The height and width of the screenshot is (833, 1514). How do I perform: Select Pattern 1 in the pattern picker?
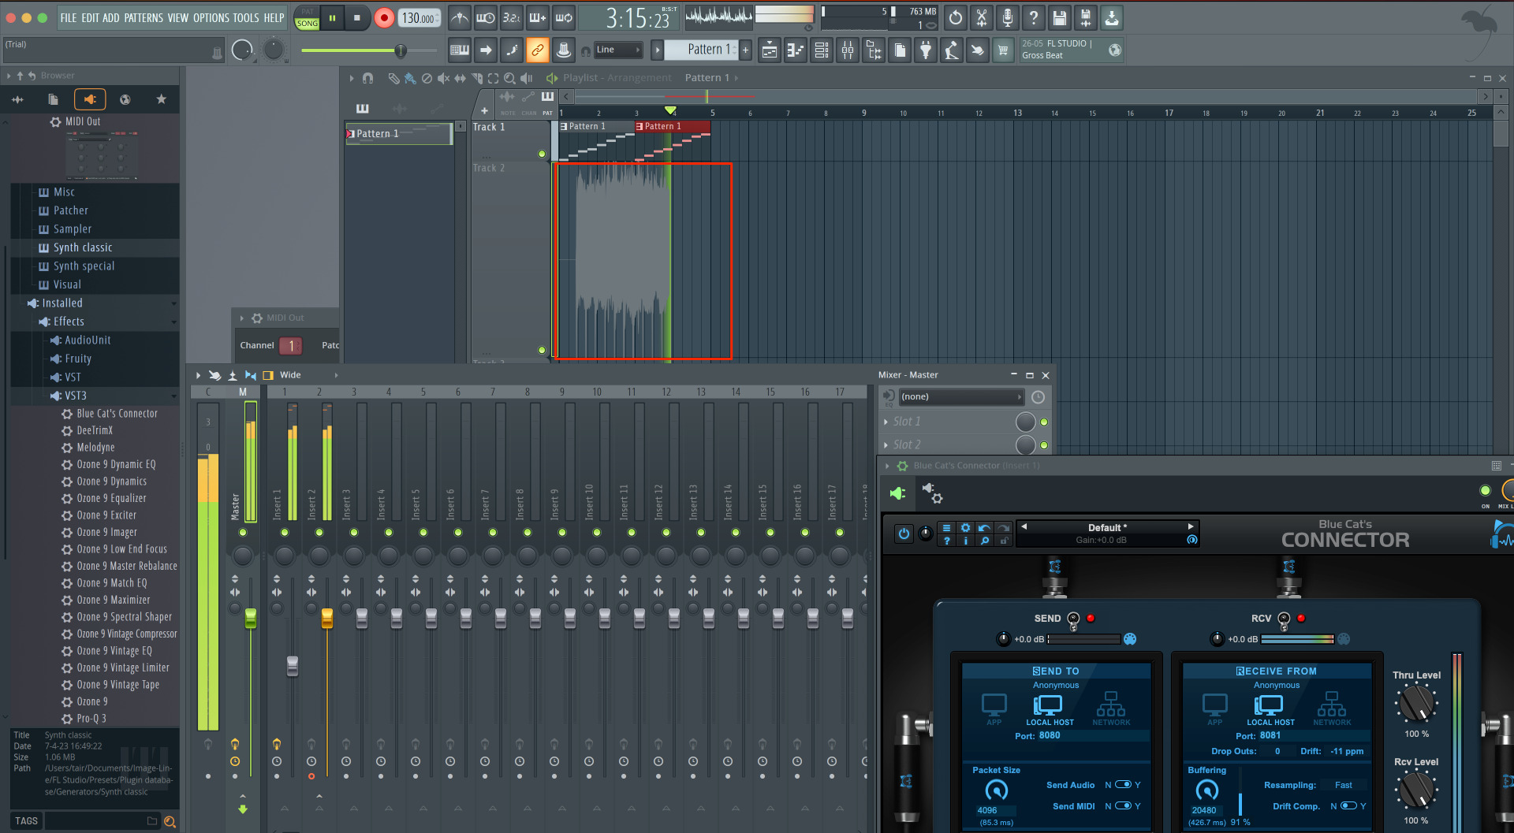point(399,134)
